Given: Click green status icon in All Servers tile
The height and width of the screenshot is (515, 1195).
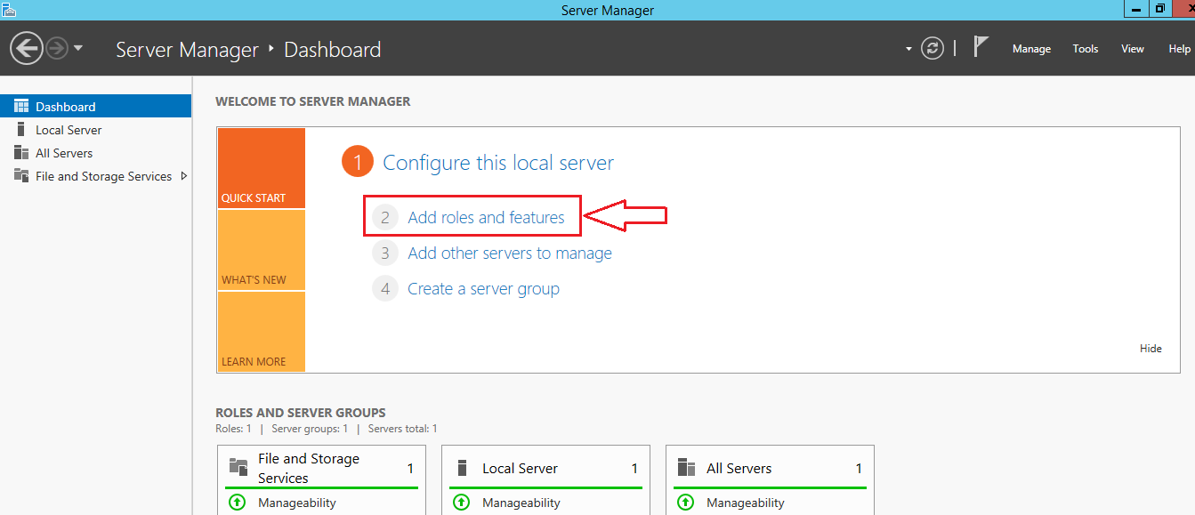Looking at the screenshot, I should tap(685, 503).
